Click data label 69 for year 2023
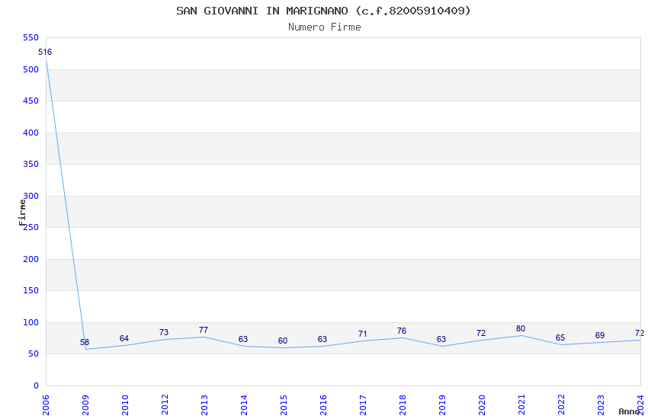This screenshot has height=419, width=648. (x=600, y=335)
